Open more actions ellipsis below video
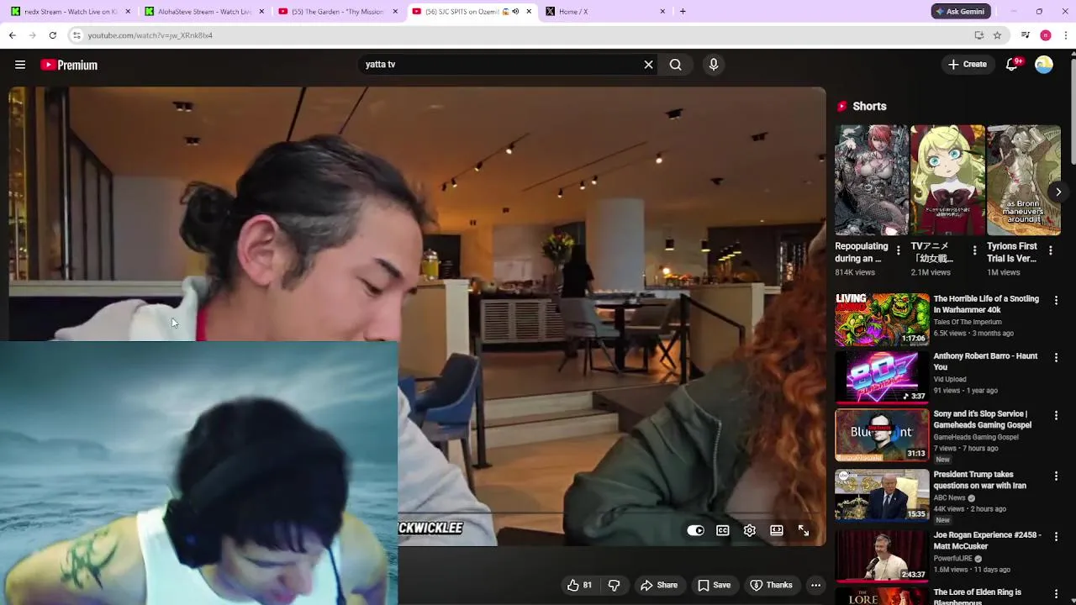Image resolution: width=1076 pixels, height=605 pixels. (x=815, y=585)
